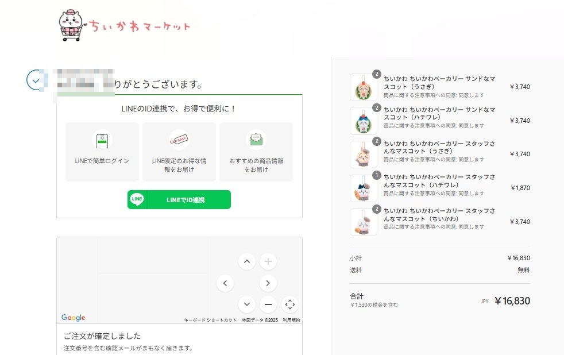Open map キーボード ショートカット link
This screenshot has width=564, height=355.
coord(210,320)
